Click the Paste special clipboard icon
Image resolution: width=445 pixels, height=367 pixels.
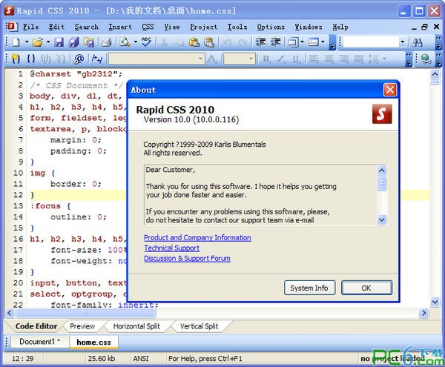click(209, 42)
